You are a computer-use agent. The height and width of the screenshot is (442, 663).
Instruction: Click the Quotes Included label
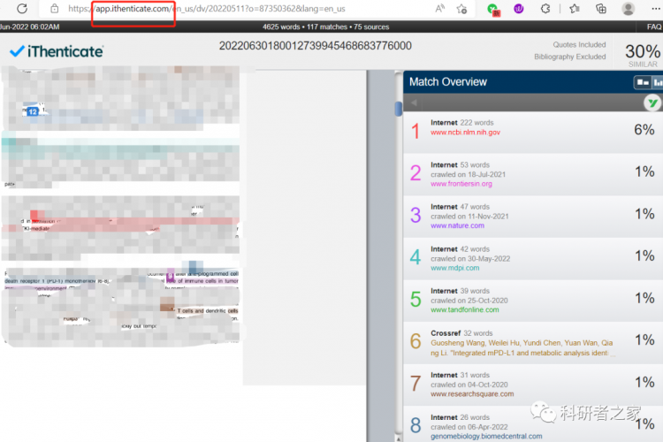[x=579, y=44]
